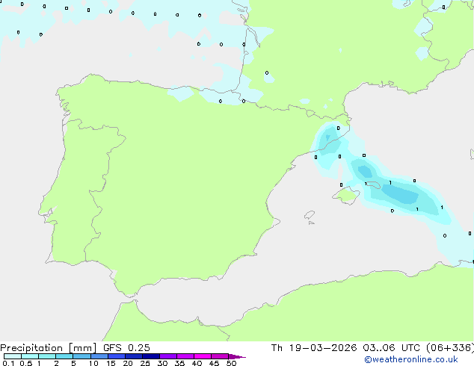Viewport: 474px width, 366px height.
Task: Select the 15–20 mm legend swatch
Action: click(x=117, y=356)
